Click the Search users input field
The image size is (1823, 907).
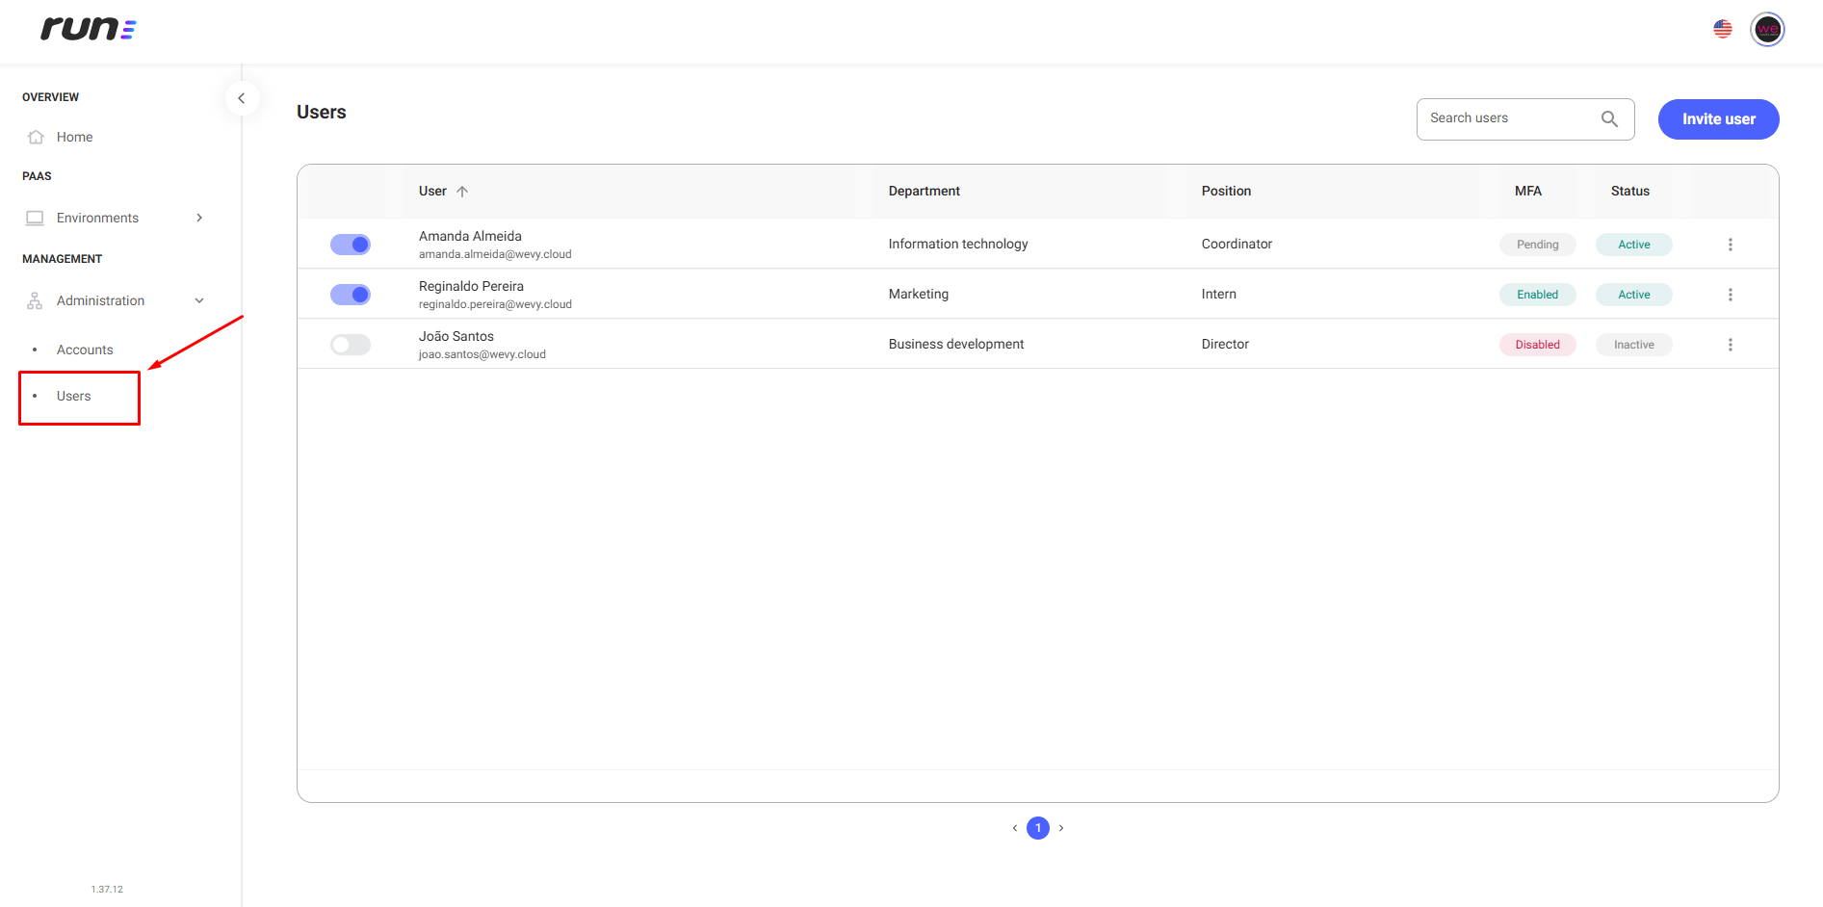[1525, 119]
